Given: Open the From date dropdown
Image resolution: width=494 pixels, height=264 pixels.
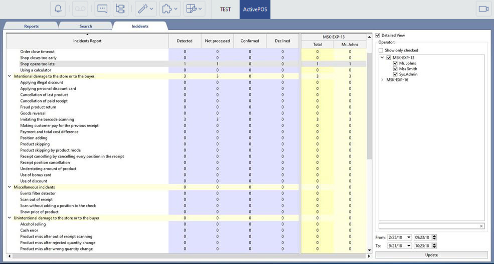Looking at the screenshot, I should (x=409, y=237).
